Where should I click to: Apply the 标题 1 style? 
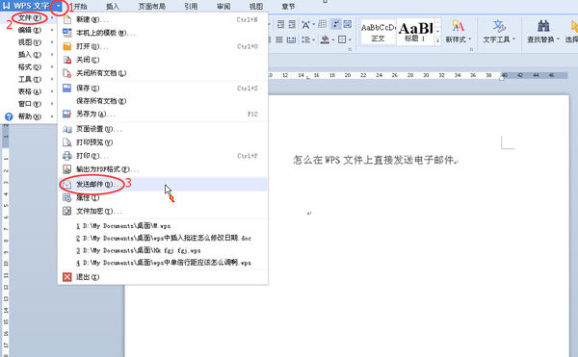415,32
